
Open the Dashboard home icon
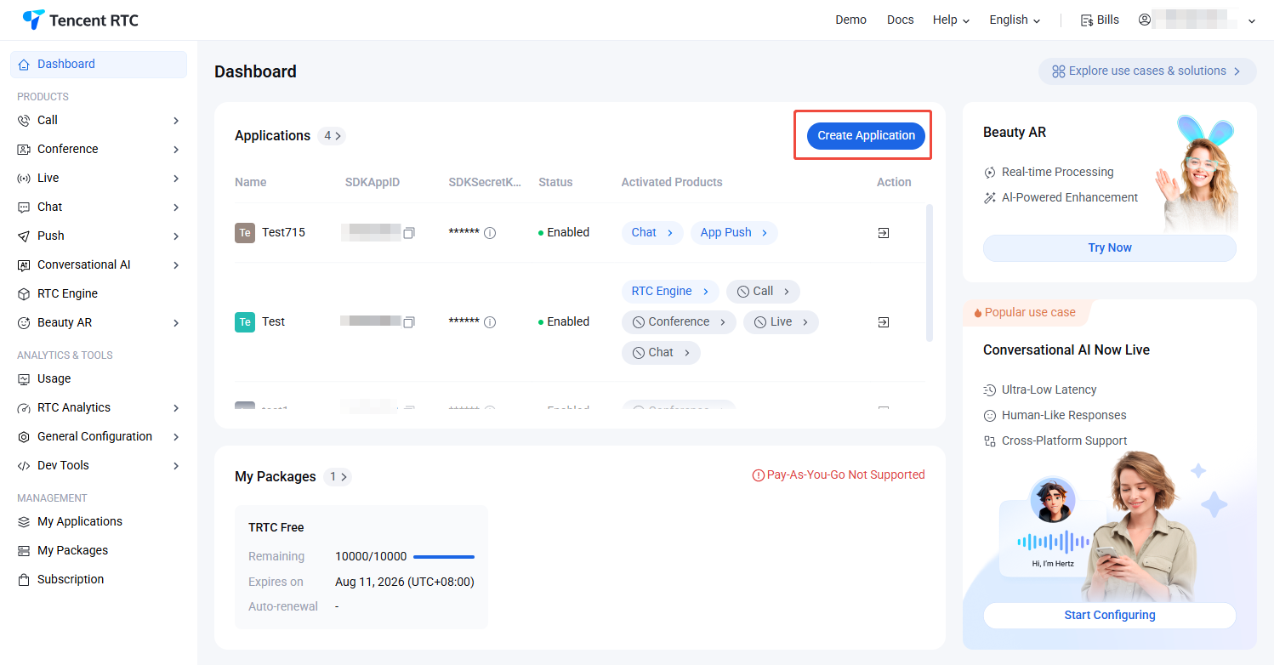coord(24,65)
